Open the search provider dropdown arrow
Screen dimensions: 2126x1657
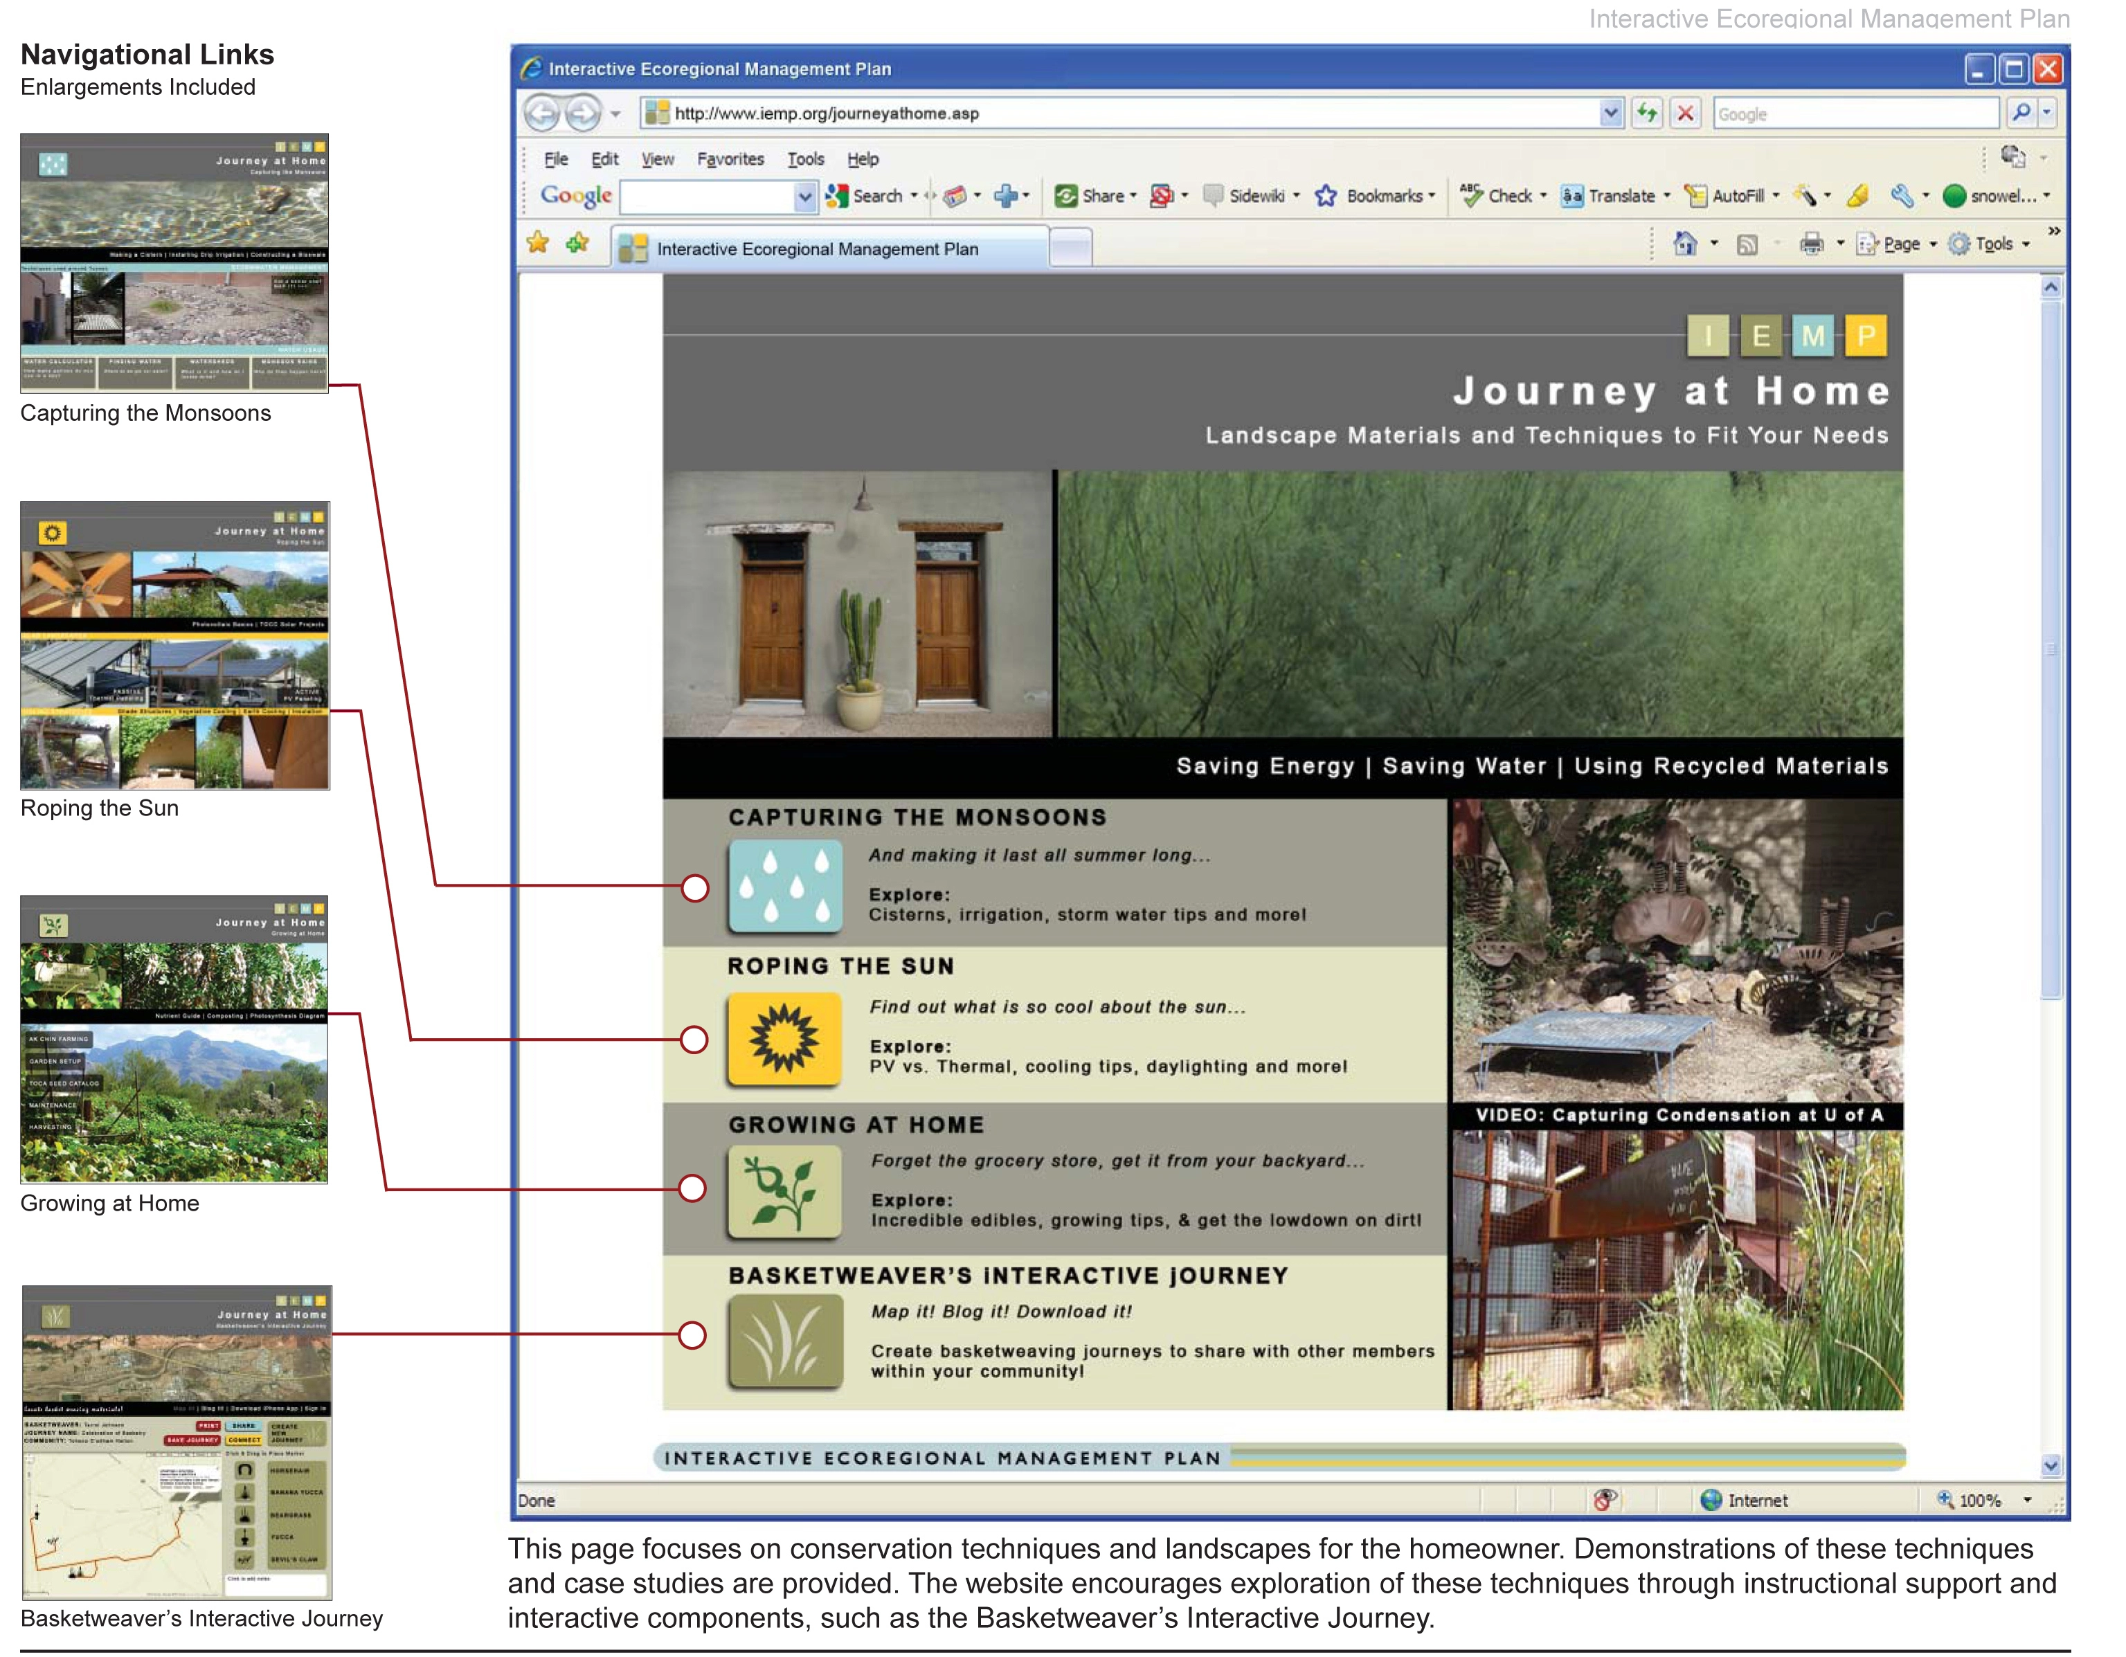point(2046,113)
